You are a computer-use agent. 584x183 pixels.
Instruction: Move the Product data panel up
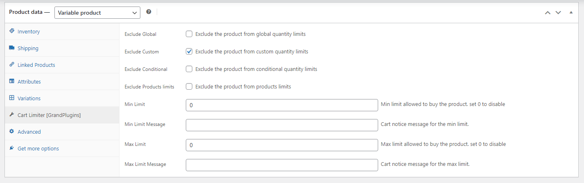[548, 13]
